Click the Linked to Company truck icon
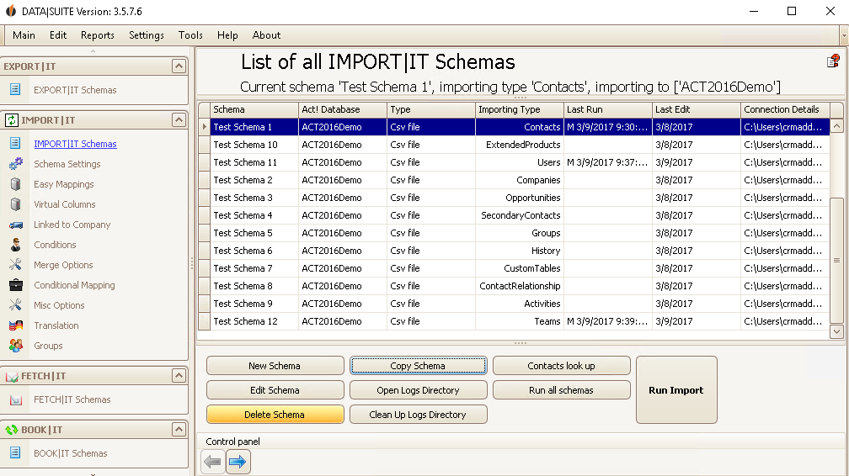This screenshot has height=476, width=849. click(x=16, y=225)
